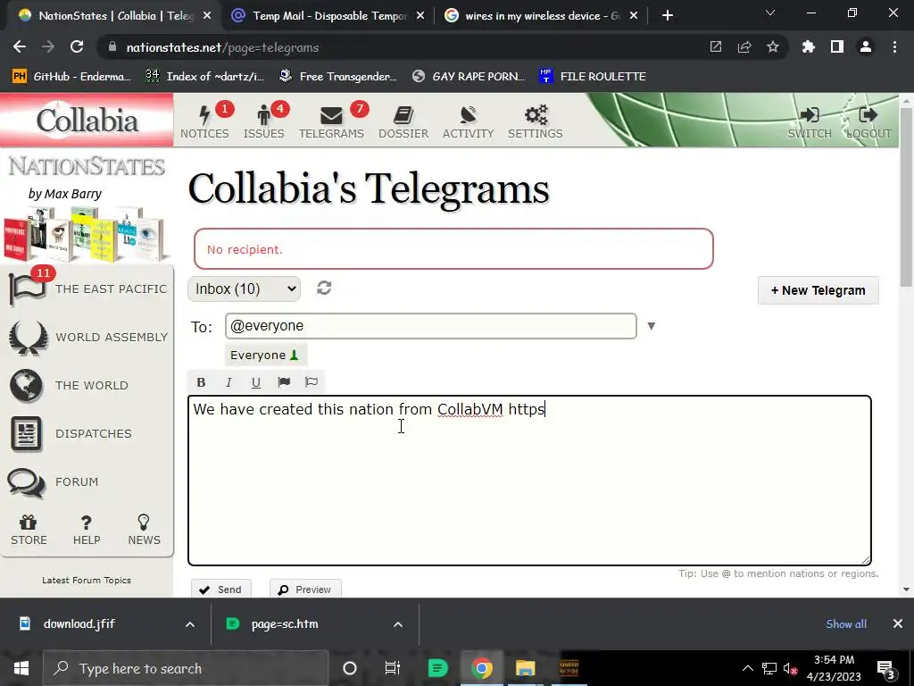Click the Windows Start button
The height and width of the screenshot is (686, 914).
click(x=21, y=668)
